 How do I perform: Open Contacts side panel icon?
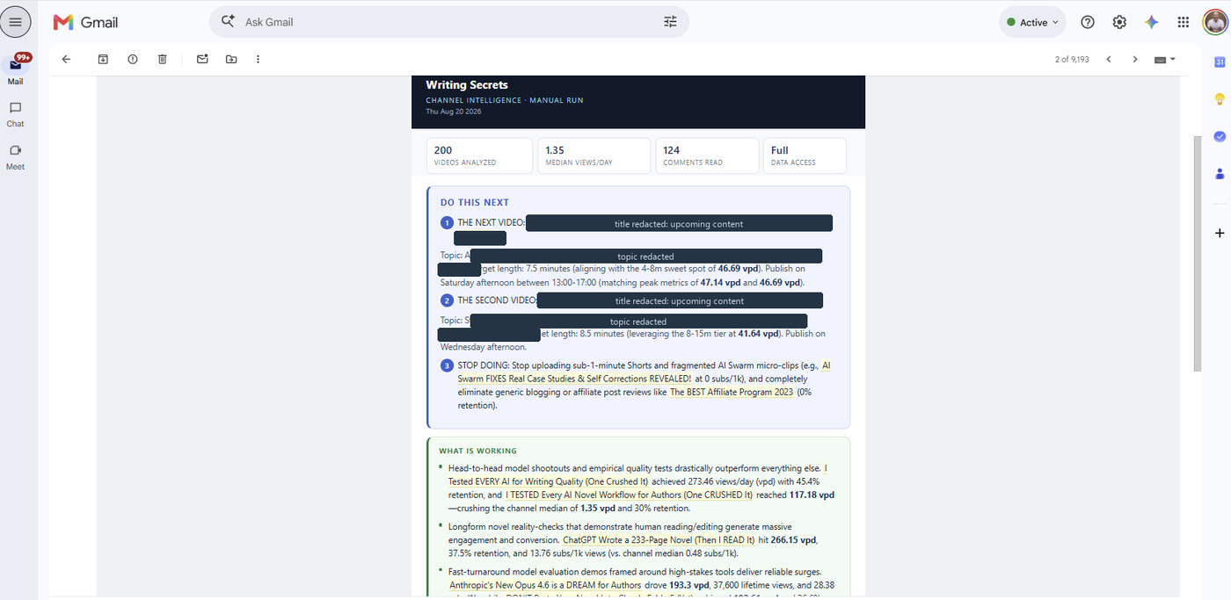pyautogui.click(x=1220, y=173)
